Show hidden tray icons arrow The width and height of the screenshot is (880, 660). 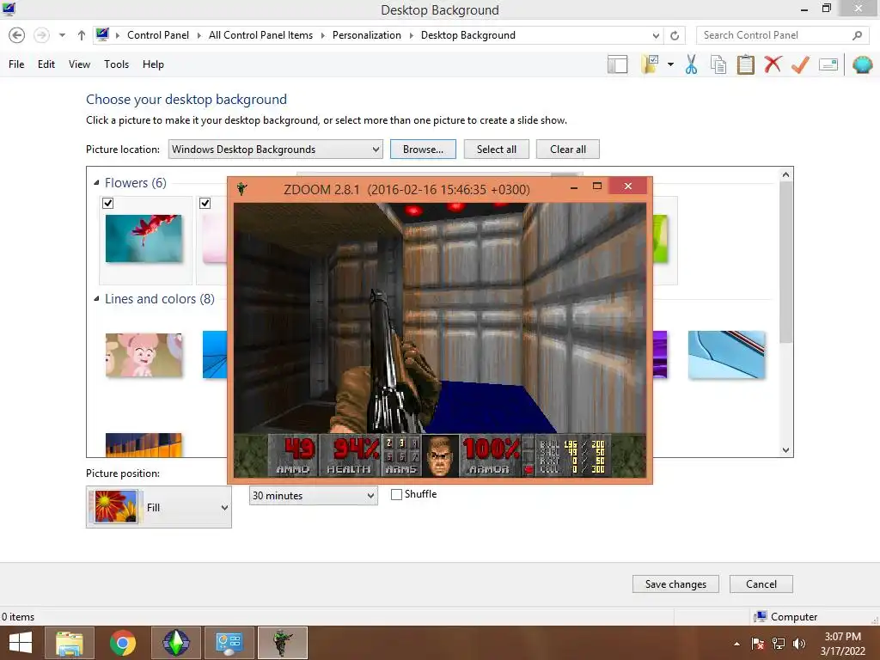coord(736,644)
